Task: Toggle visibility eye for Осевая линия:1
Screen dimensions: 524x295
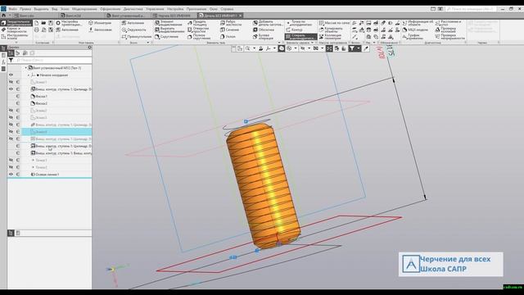Action: (x=11, y=175)
